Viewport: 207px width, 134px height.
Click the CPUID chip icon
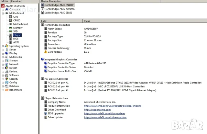pos(11,20)
